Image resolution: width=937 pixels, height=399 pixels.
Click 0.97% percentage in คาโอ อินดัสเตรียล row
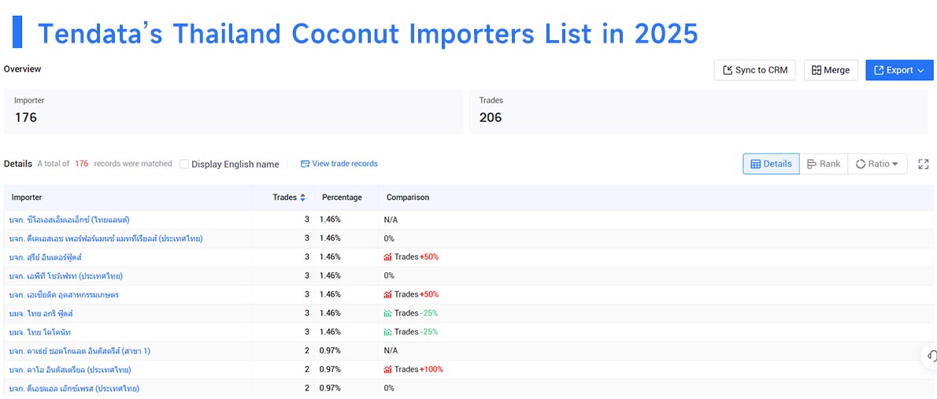pyautogui.click(x=330, y=369)
